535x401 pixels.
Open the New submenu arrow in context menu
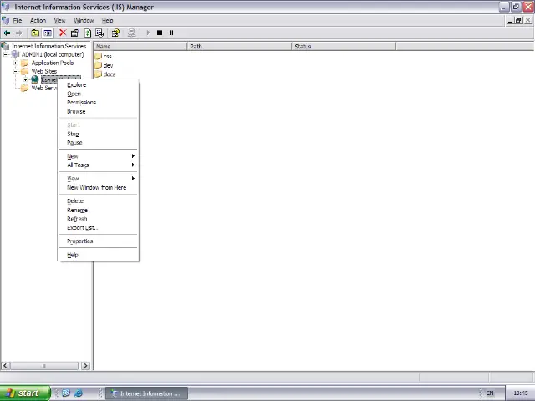(133, 156)
